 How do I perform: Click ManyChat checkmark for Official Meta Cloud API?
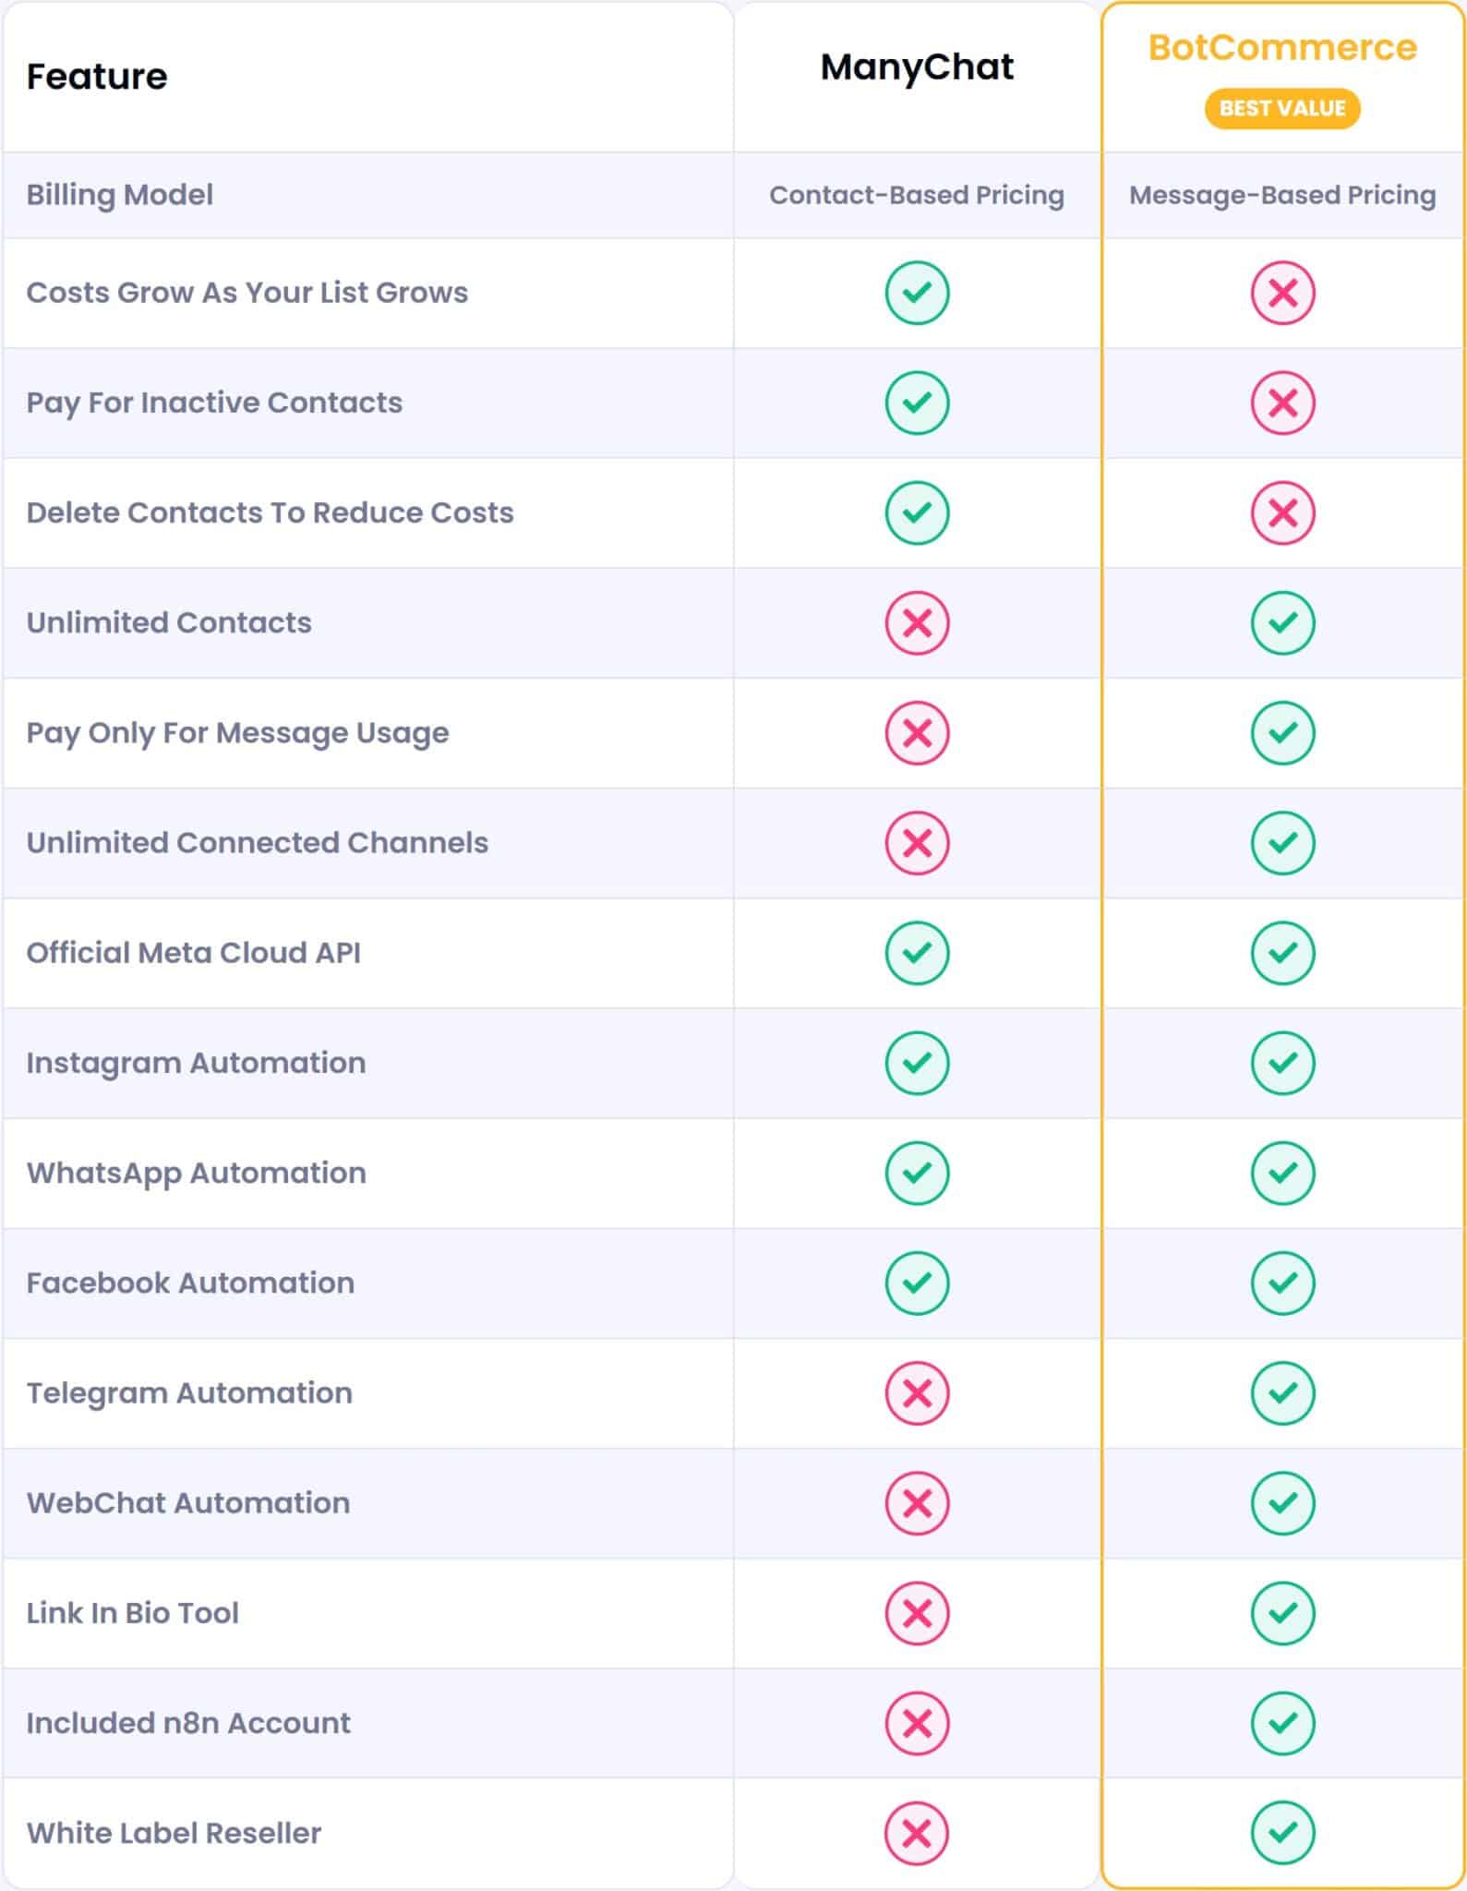[x=917, y=953]
